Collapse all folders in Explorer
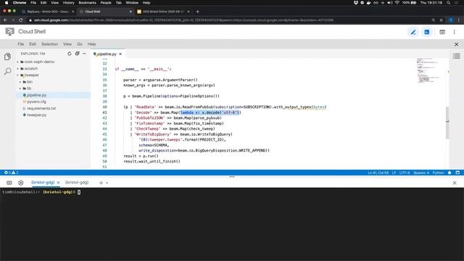Image resolution: width=464 pixels, height=261 pixels. point(78,54)
